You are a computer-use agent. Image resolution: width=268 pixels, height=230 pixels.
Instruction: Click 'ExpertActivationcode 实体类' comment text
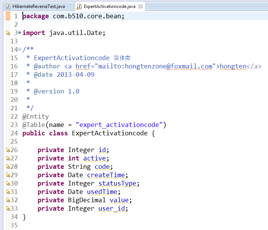tap(82, 58)
